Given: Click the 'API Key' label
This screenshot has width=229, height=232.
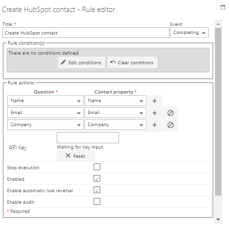Looking at the screenshot, I should (18, 148).
